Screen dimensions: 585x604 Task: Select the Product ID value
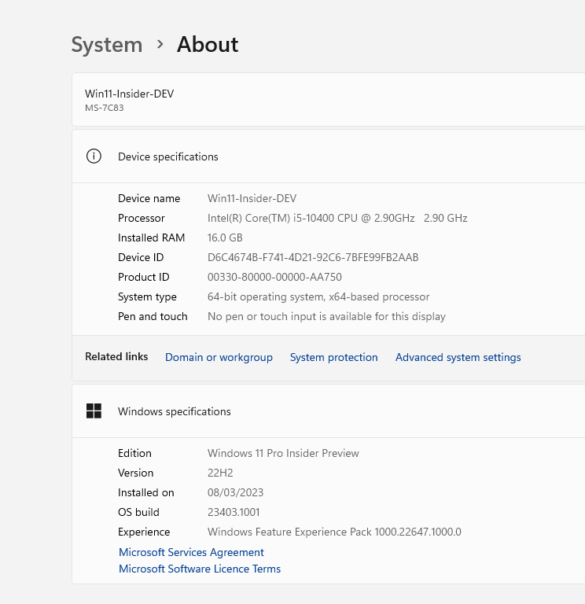(x=274, y=277)
